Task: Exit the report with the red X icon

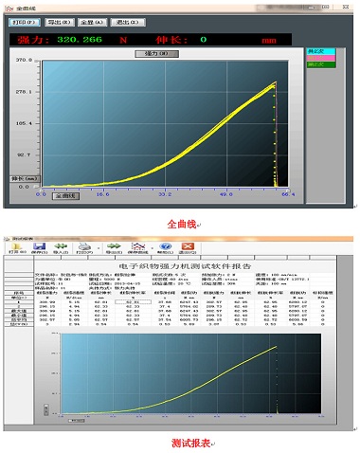Action: tap(188, 248)
